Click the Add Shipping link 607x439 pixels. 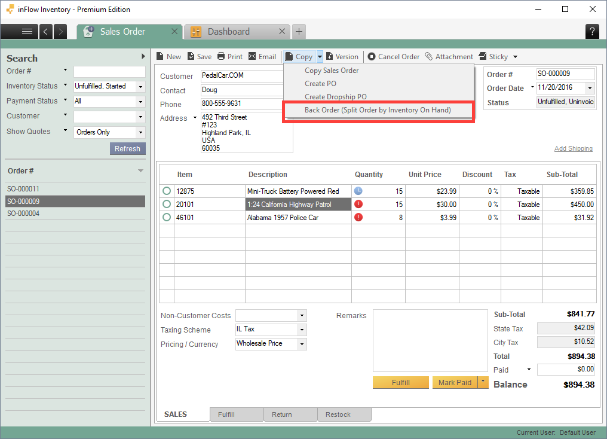tap(574, 148)
